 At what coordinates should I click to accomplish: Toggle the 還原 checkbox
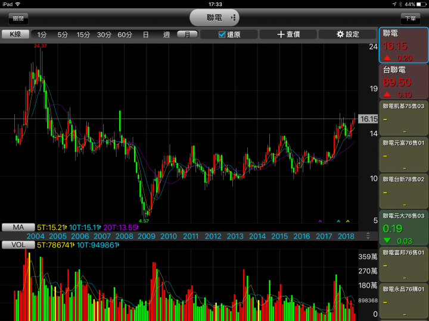(222, 34)
